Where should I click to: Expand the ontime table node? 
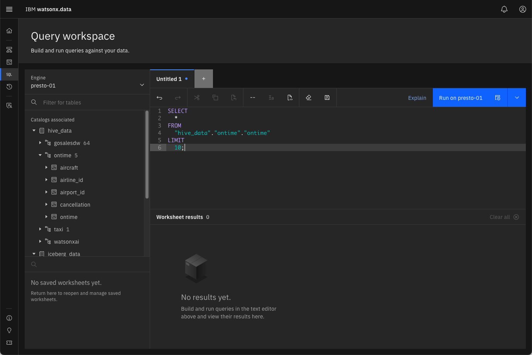tap(46, 217)
